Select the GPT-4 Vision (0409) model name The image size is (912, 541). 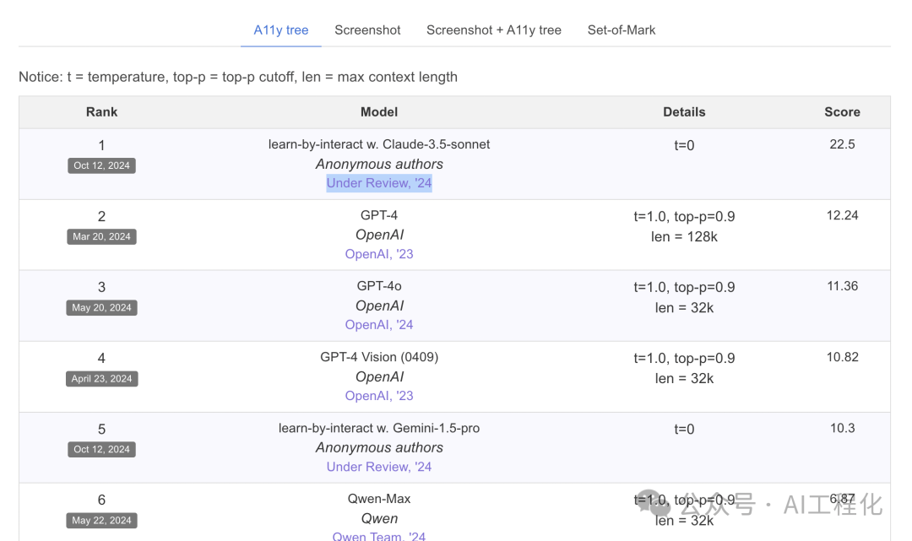(x=379, y=357)
